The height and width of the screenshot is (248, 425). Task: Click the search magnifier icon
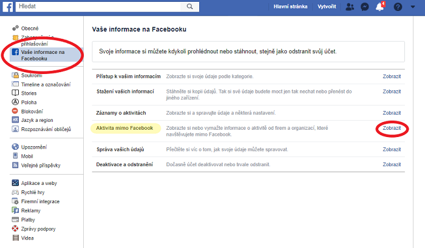pos(190,7)
